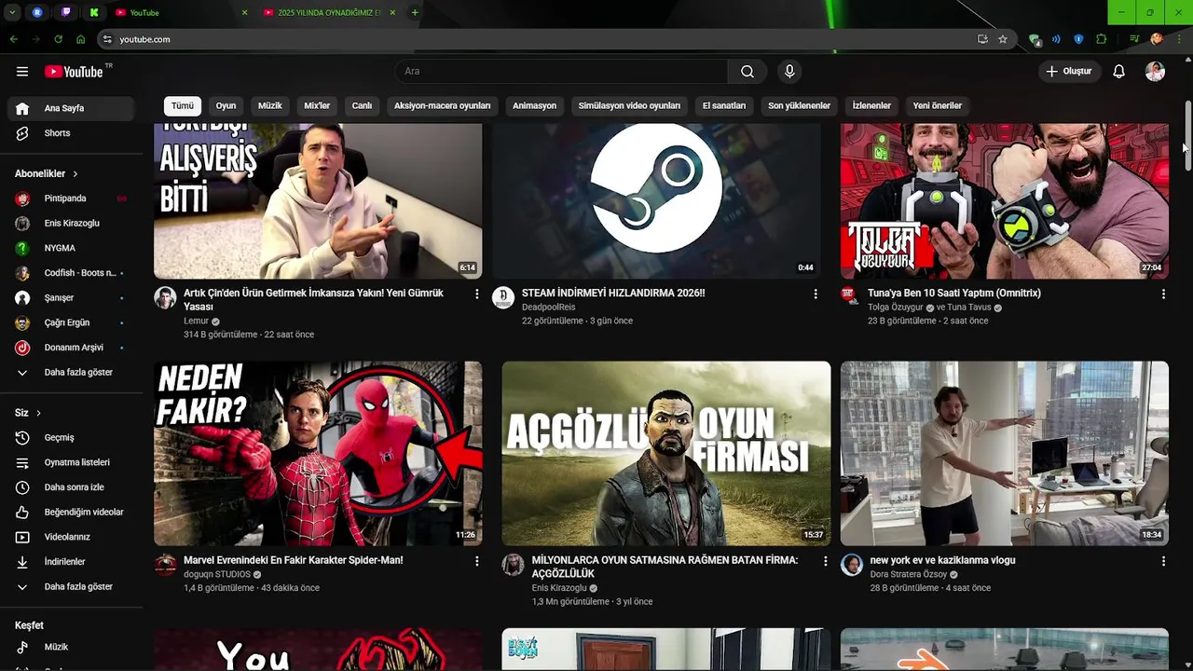Open doguqn STUDIOS channel avatar
1193x671 pixels.
coord(165,565)
